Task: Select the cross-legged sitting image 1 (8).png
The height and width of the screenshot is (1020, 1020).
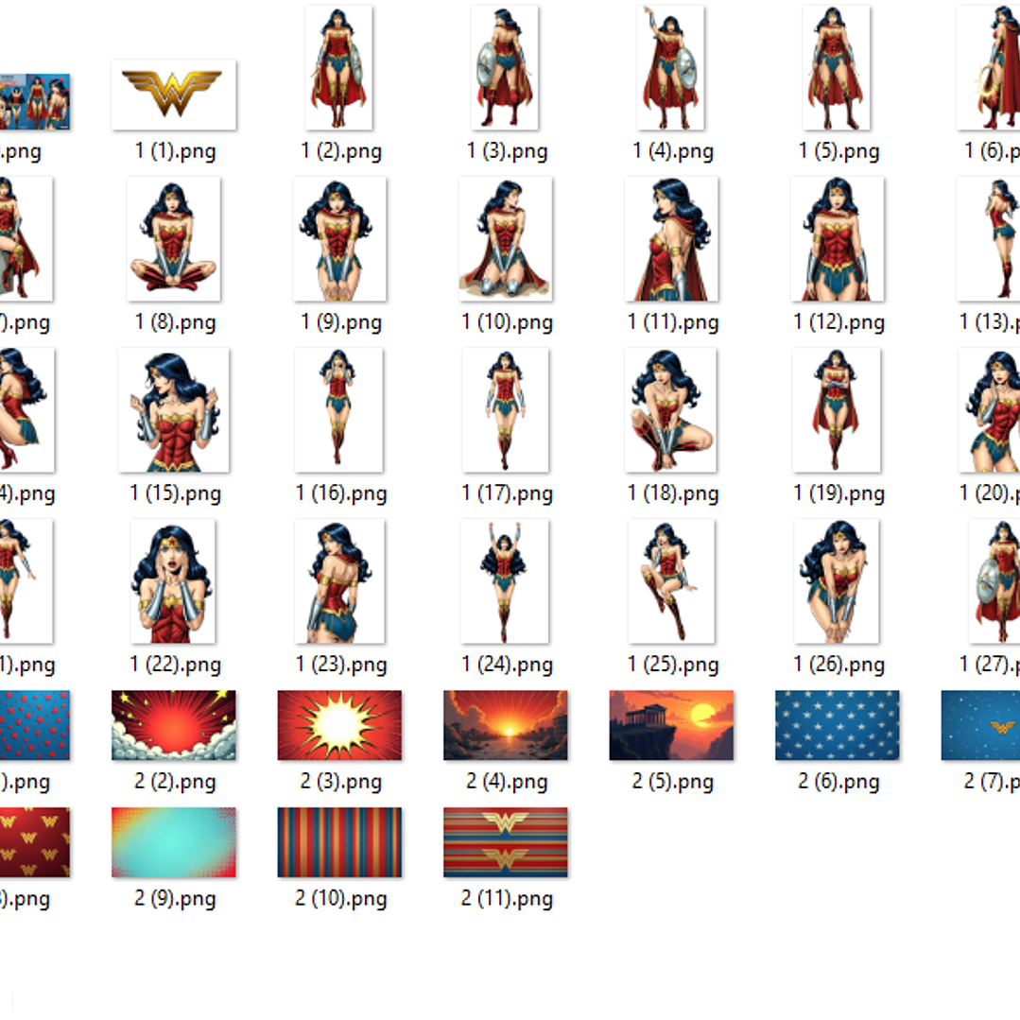Action: 174,238
